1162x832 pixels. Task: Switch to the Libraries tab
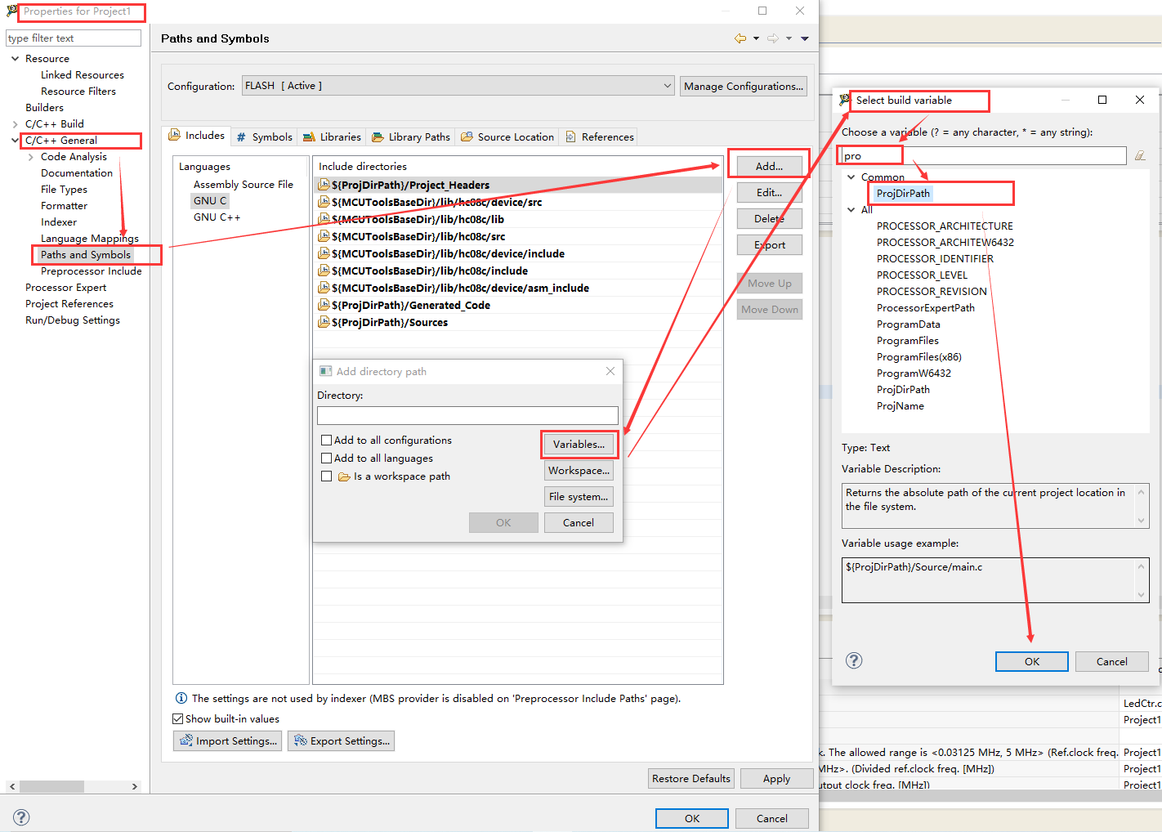point(332,136)
